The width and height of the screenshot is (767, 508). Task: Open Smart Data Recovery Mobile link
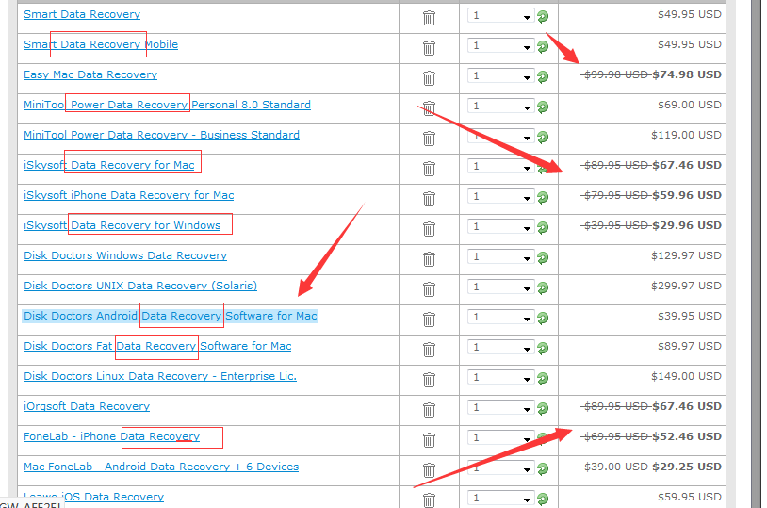[x=101, y=44]
